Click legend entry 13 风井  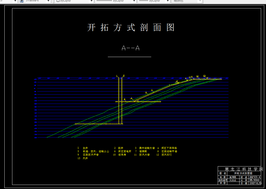point(83,158)
